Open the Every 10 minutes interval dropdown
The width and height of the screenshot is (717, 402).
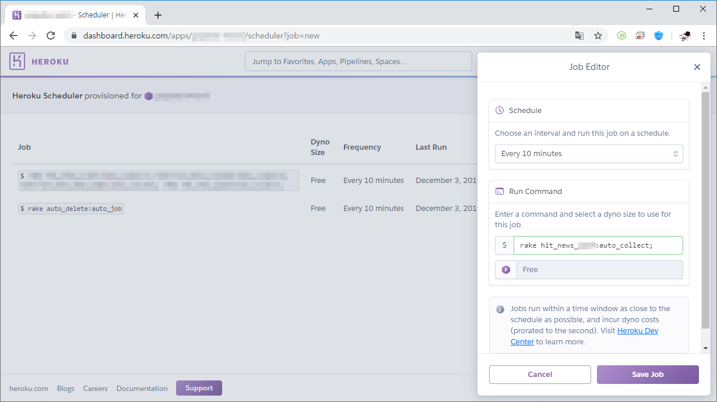click(589, 154)
